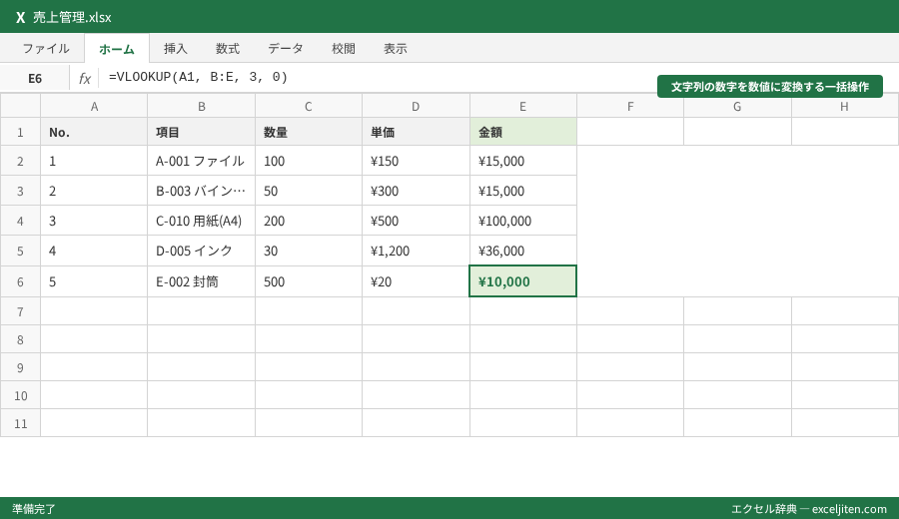The width and height of the screenshot is (899, 519).
Task: Click the formula bar with VLOOKUP formula
Action: 379,77
